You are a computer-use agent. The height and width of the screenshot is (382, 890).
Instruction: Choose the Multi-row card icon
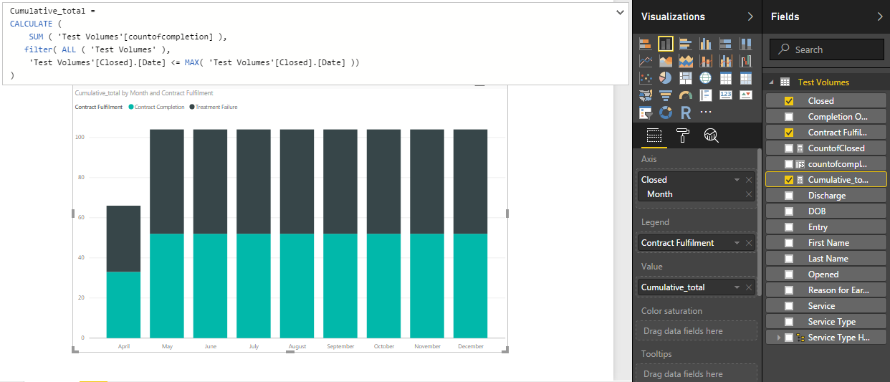tap(706, 95)
